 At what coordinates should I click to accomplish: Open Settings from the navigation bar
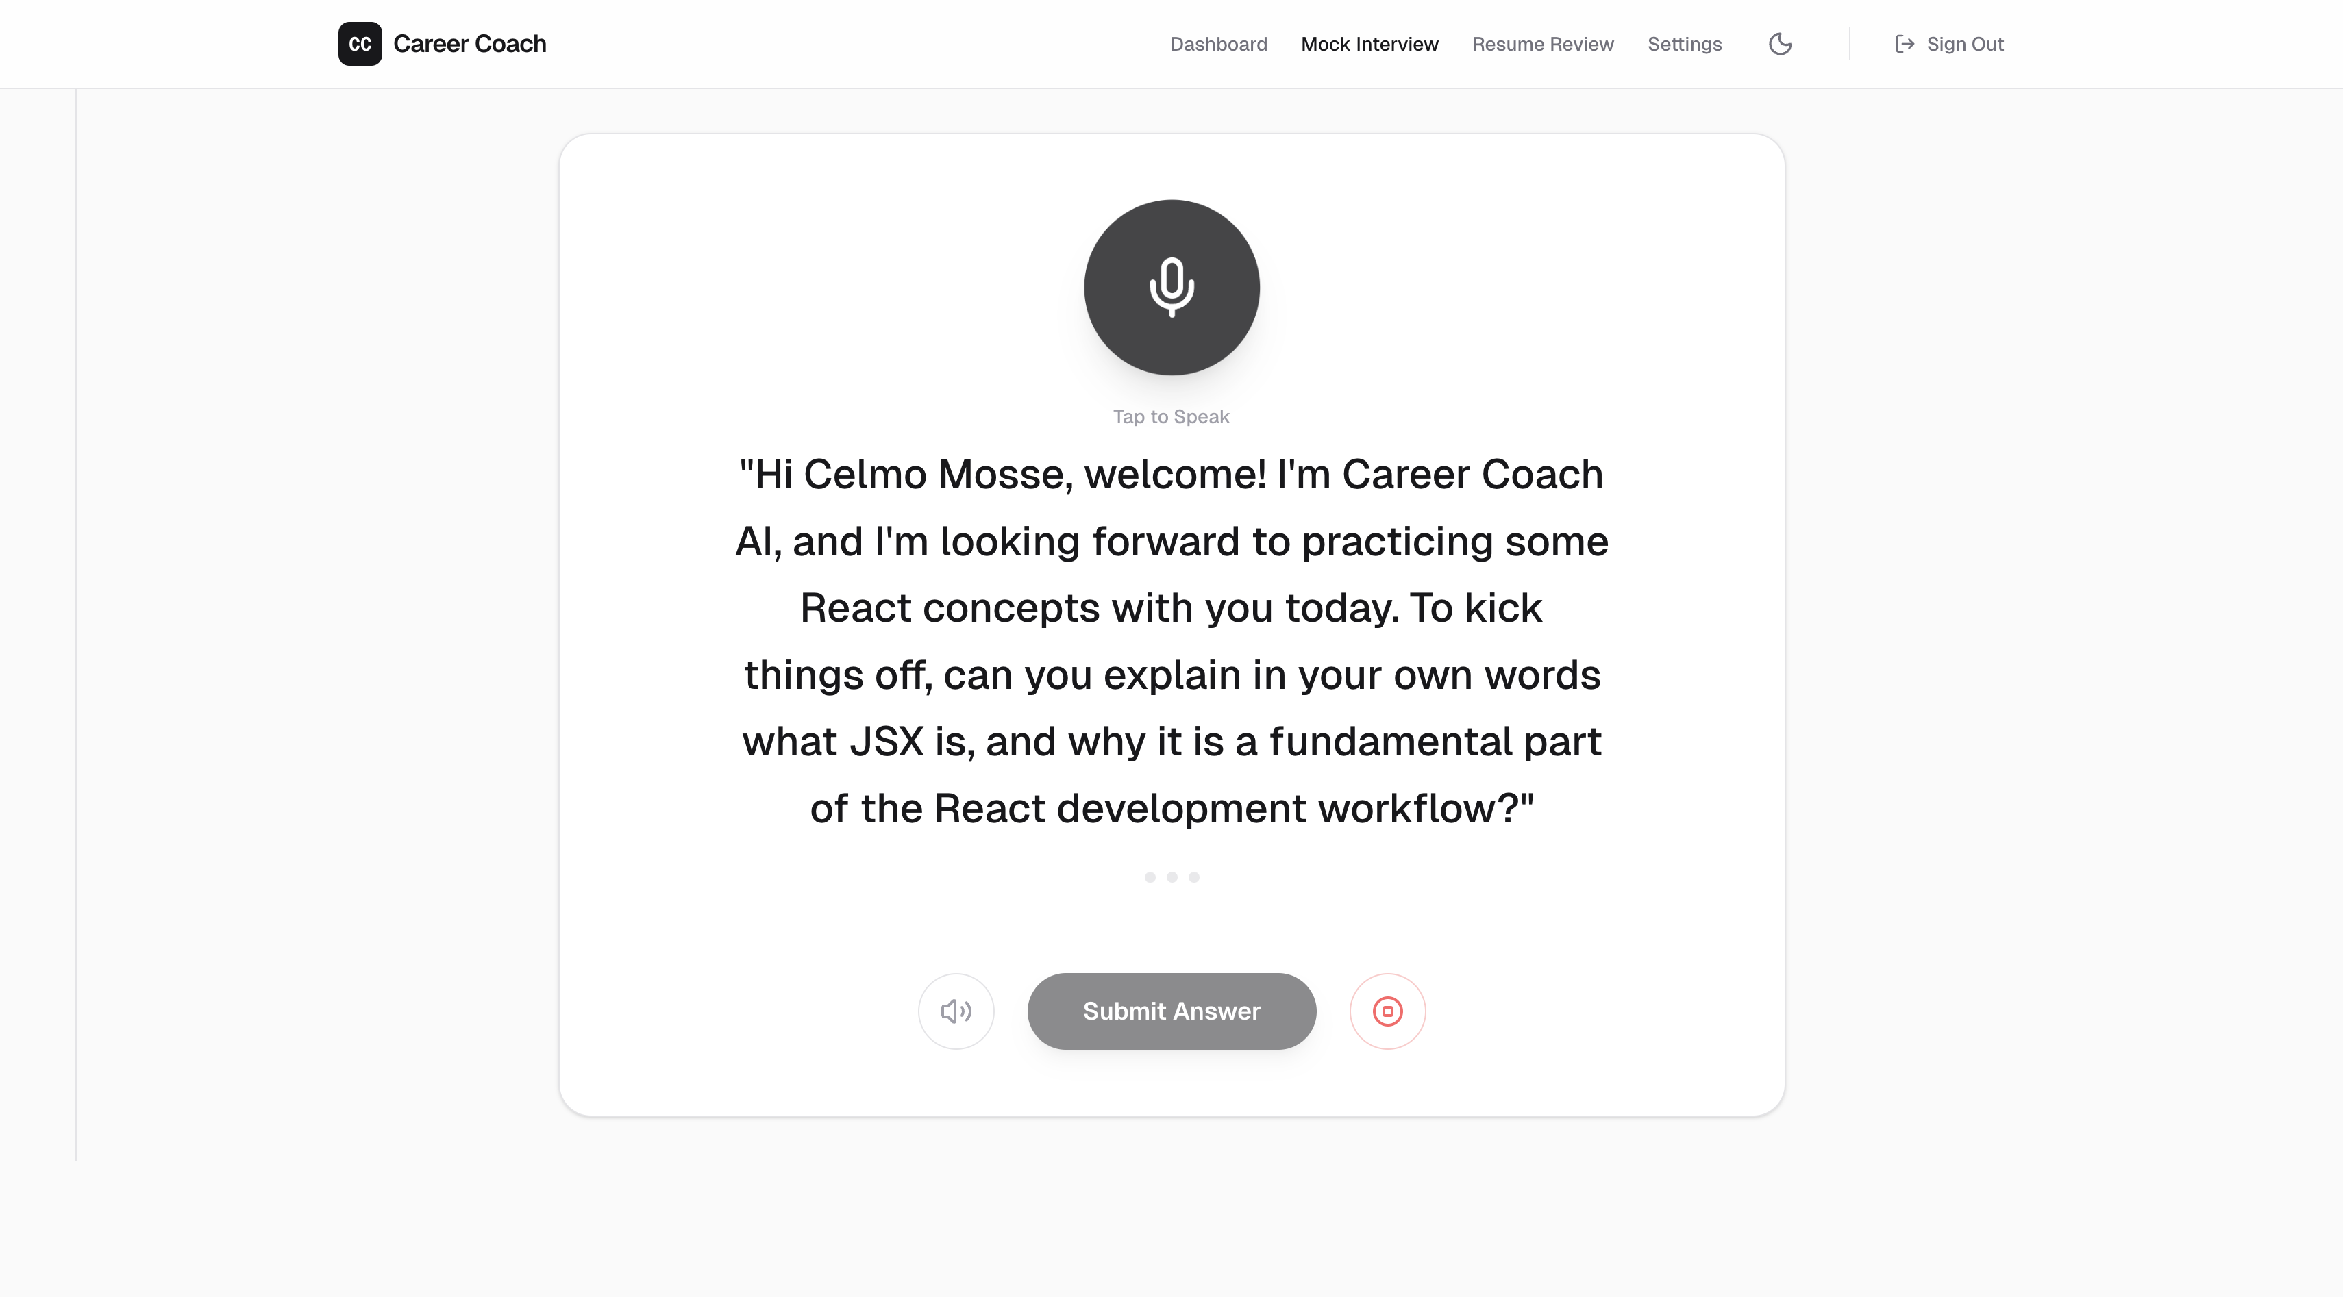[1683, 44]
